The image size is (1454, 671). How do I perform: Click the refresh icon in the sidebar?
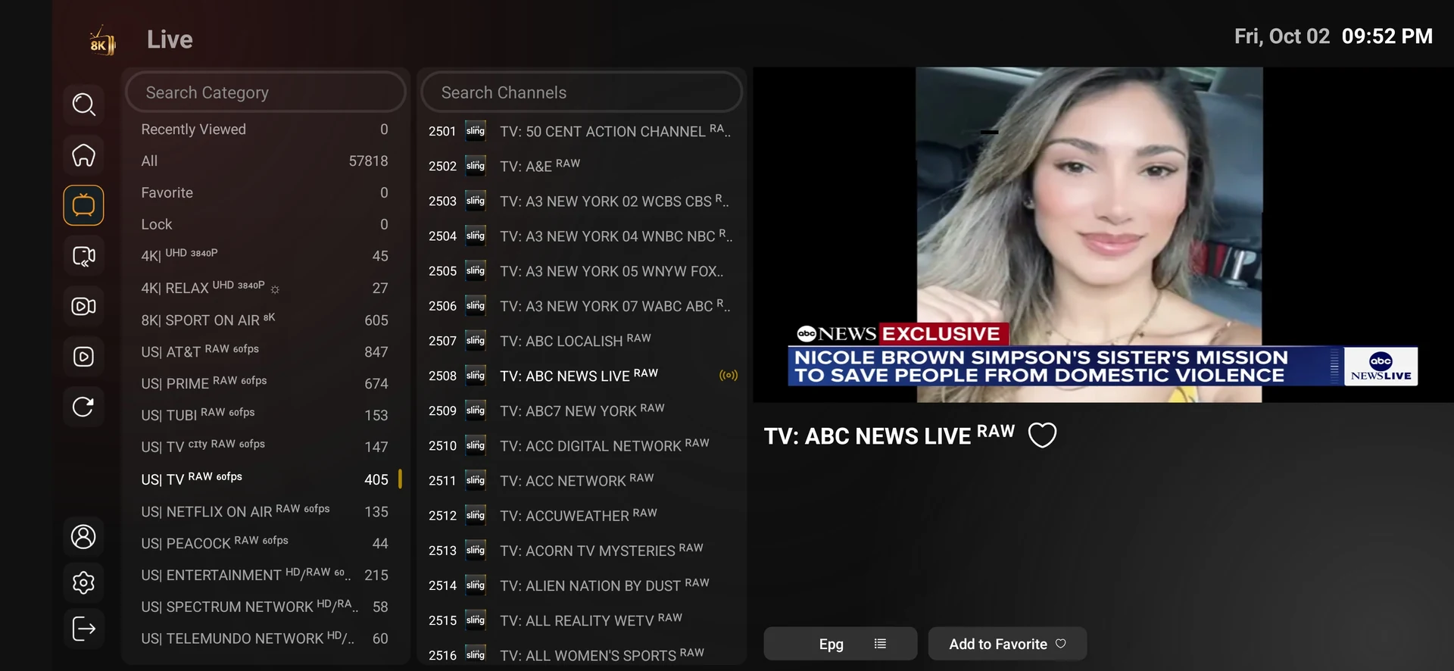83,407
